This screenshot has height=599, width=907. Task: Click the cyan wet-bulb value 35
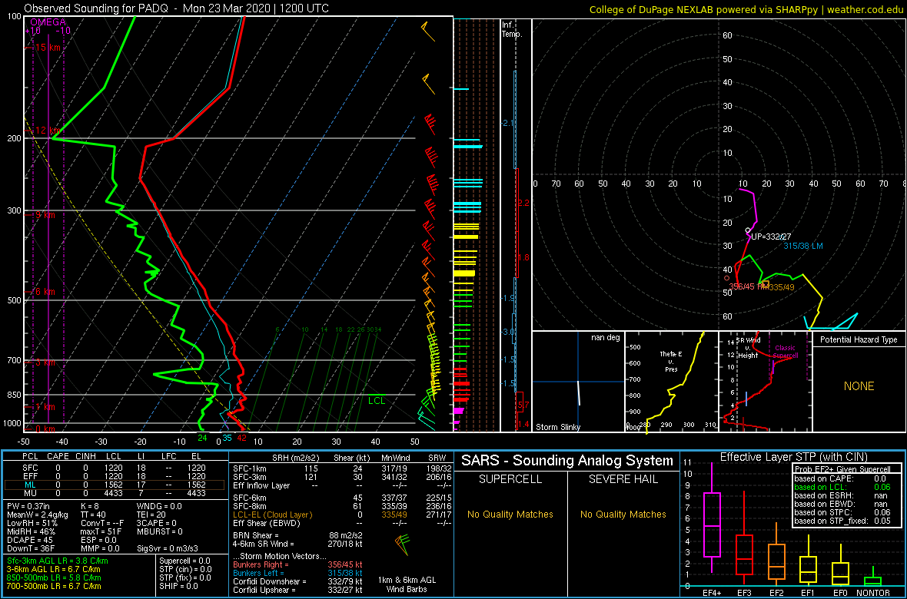point(227,438)
